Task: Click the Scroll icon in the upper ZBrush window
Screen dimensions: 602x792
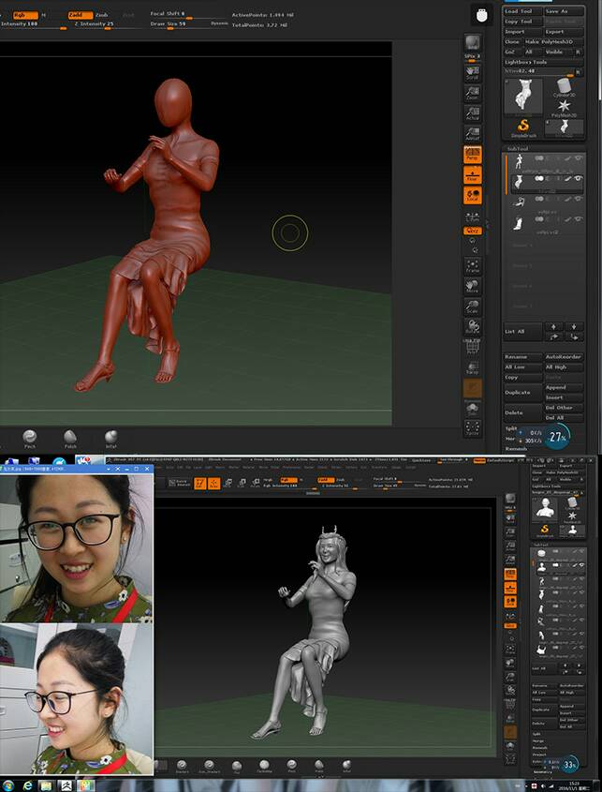Action: (473, 71)
